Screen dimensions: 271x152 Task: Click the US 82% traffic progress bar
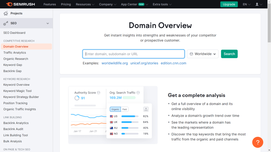click(x=130, y=116)
